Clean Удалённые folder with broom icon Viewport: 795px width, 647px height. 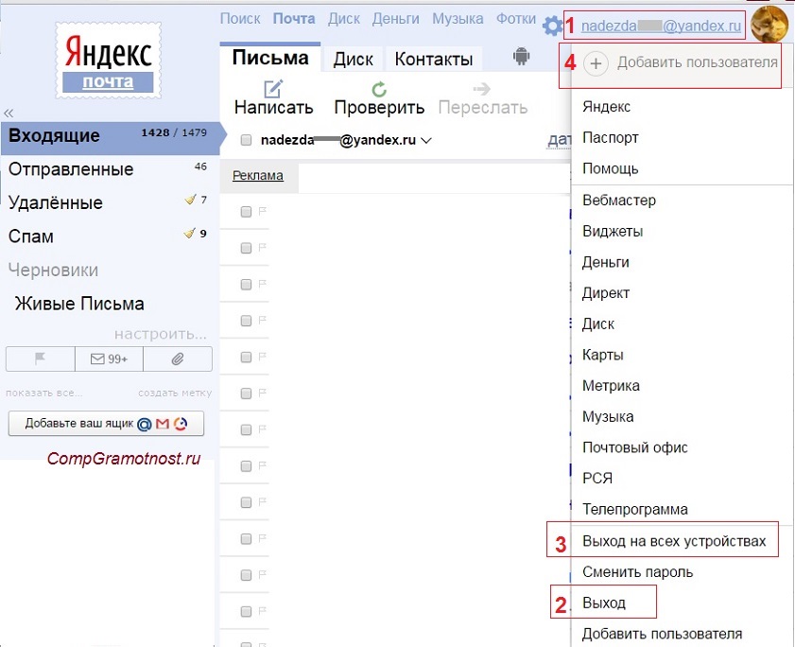tap(190, 200)
